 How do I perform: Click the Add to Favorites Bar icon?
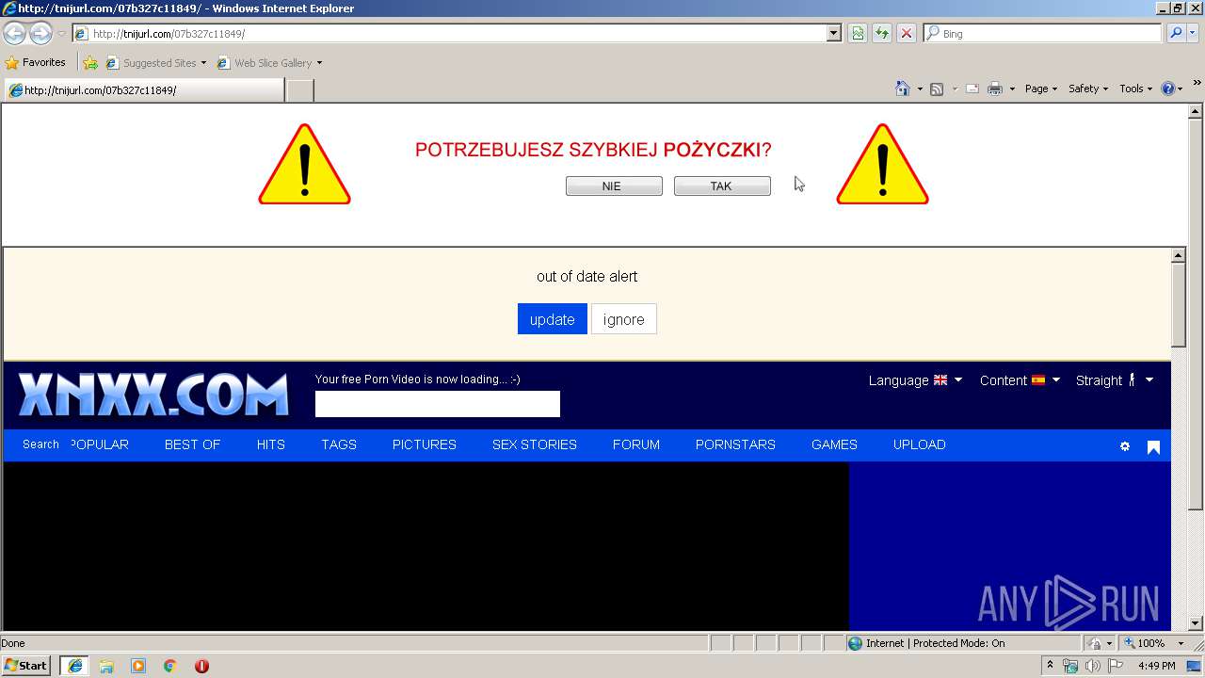90,63
